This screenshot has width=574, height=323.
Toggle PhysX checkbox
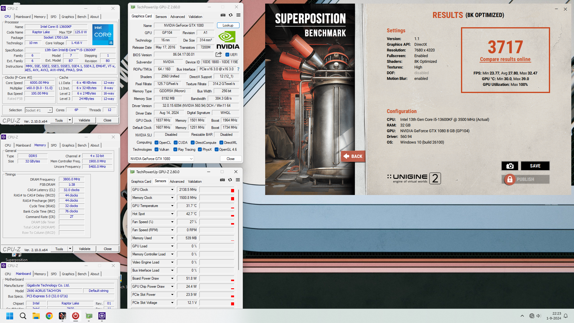pyautogui.click(x=200, y=150)
